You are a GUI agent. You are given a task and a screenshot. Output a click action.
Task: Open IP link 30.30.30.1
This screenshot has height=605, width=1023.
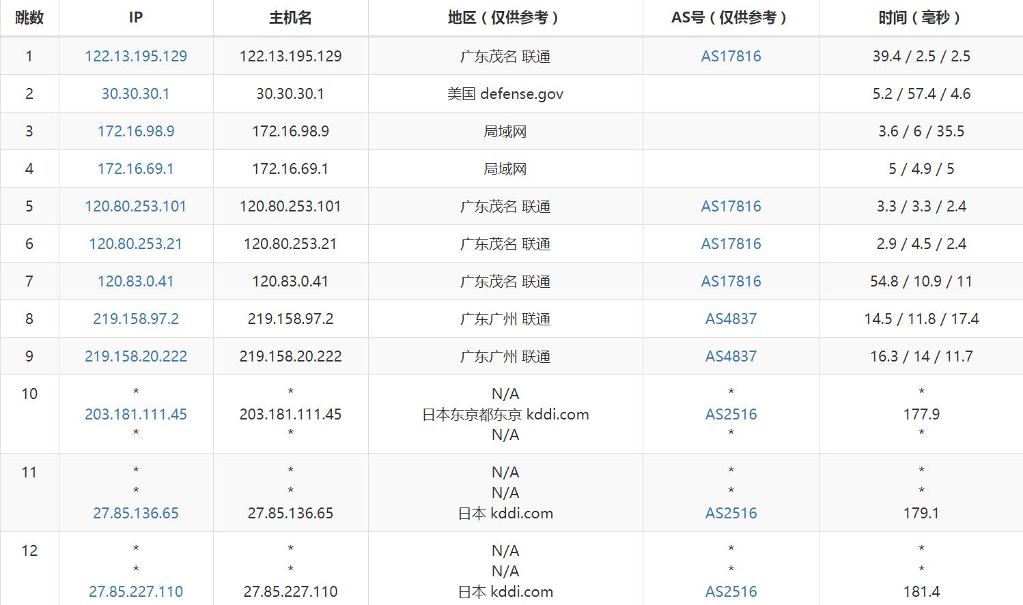click(x=136, y=93)
